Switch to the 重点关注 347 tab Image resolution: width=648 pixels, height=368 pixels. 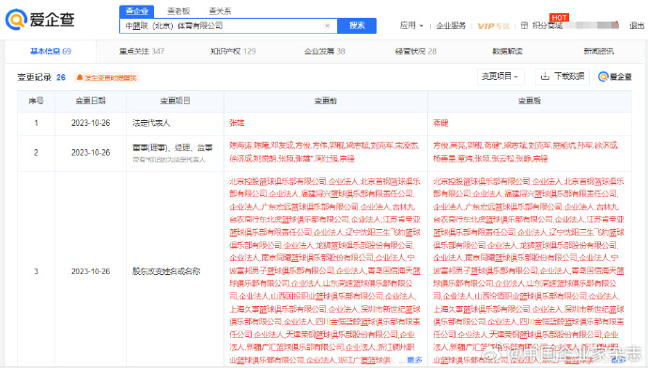142,52
